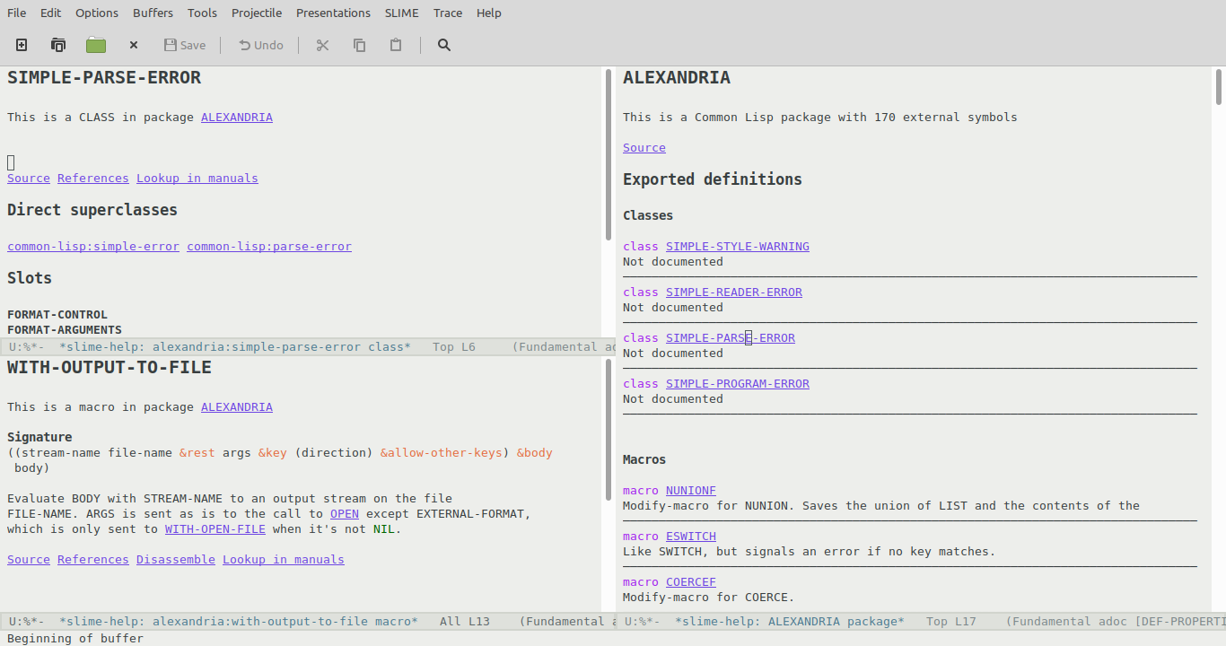Click the magnifier search icon
The width and height of the screenshot is (1226, 646).
[444, 45]
